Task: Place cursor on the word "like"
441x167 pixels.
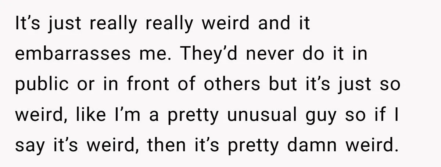Action: click(89, 115)
